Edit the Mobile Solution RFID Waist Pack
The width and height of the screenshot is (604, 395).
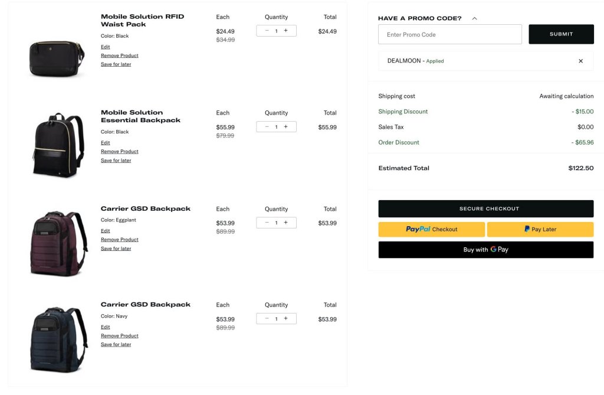105,47
